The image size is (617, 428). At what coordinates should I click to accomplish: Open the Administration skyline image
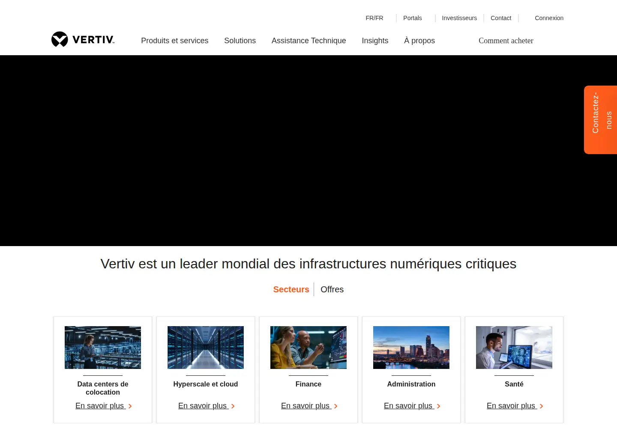tap(411, 348)
